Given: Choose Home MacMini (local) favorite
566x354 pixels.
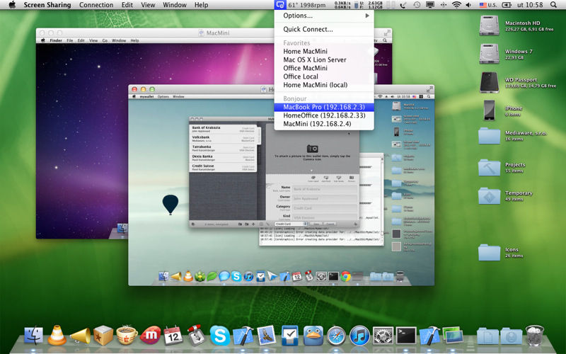Looking at the screenshot, I should point(324,85).
